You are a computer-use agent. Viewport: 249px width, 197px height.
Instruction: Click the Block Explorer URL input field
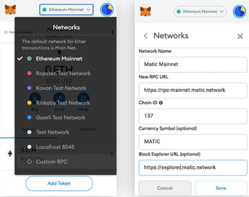pyautogui.click(x=193, y=168)
